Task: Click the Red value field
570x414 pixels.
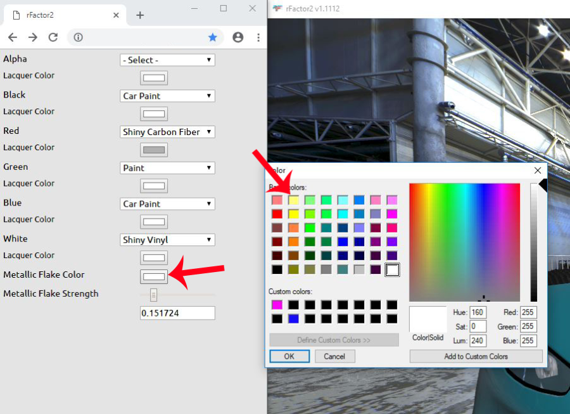Action: 528,313
